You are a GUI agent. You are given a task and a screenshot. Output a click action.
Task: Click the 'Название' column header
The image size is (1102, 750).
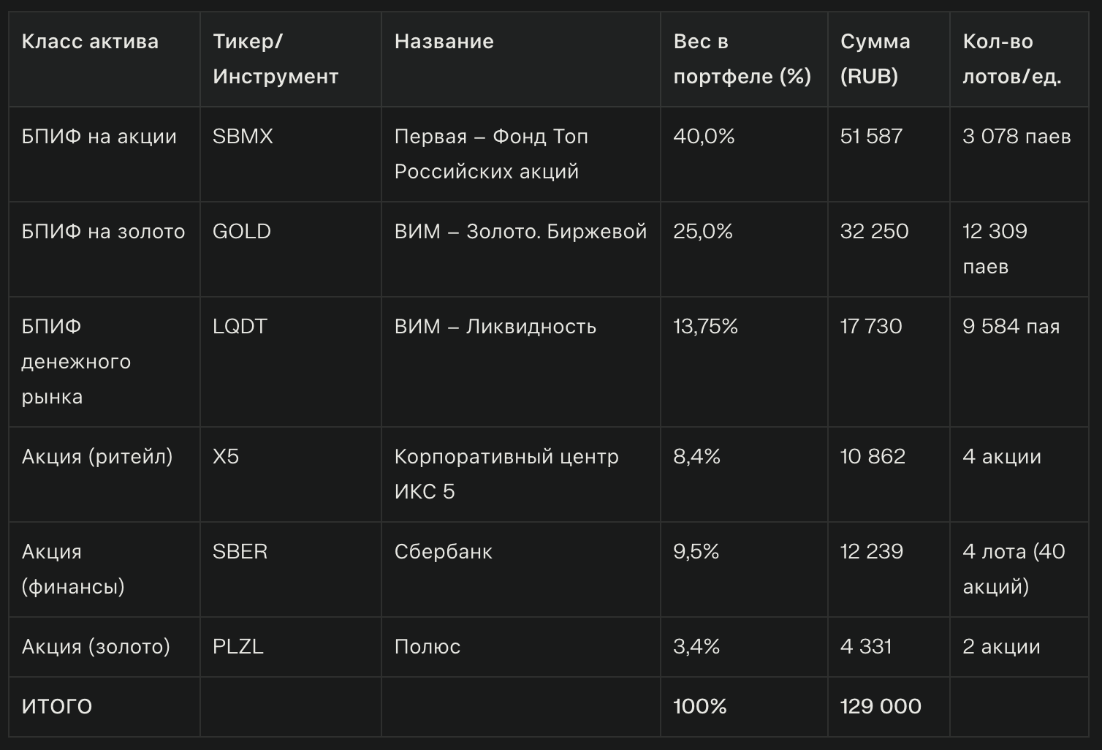coord(444,42)
